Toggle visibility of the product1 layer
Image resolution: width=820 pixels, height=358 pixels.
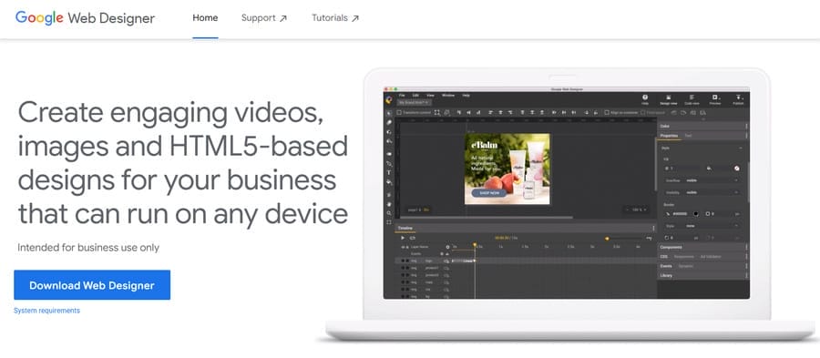(x=403, y=268)
